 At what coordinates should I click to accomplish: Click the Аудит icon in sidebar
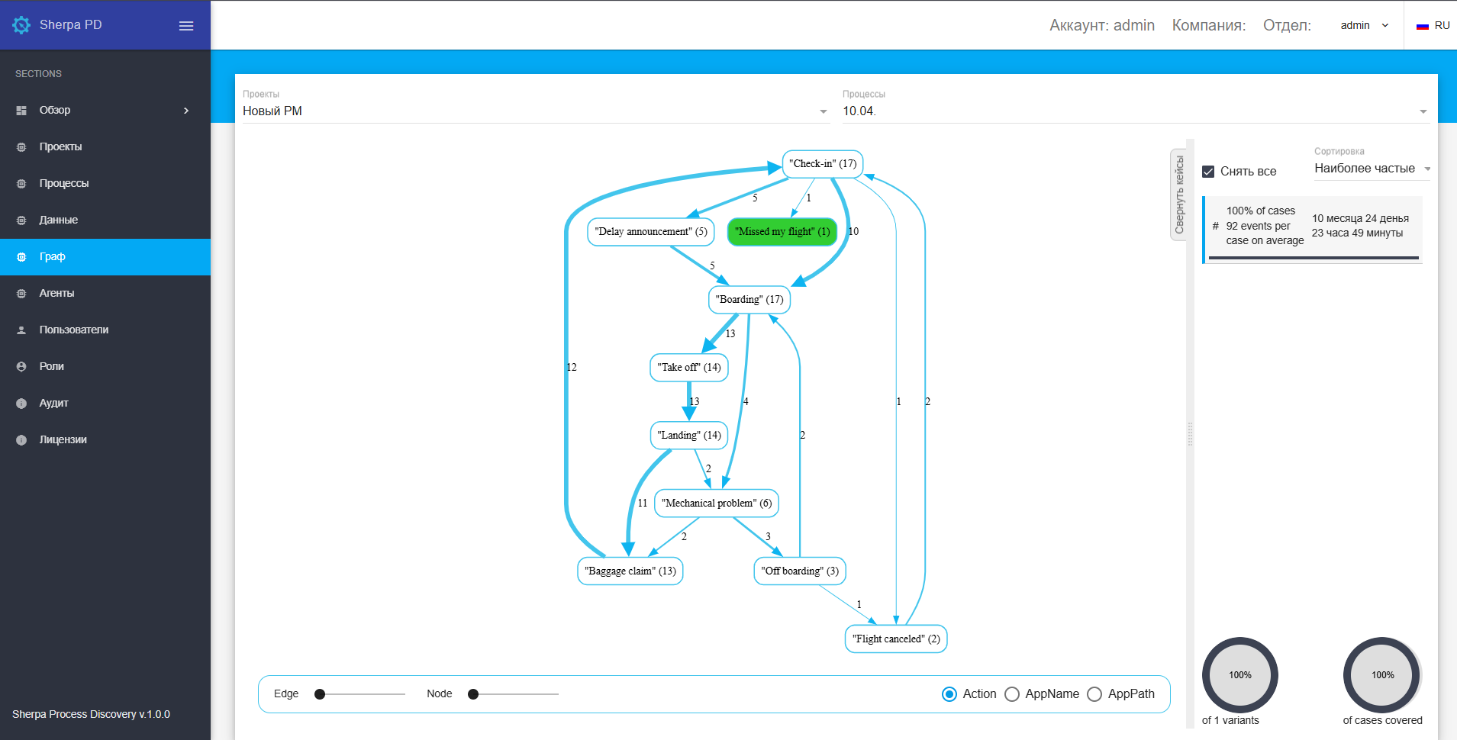click(x=21, y=404)
